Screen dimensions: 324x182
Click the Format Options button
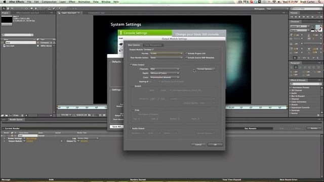coord(205,69)
